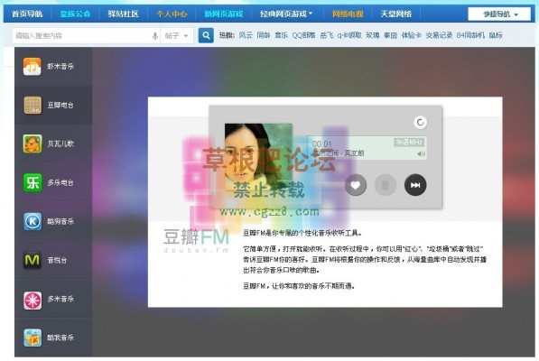Click hot search link 秦国
Viewport: 539px width, 361px height.
[x=391, y=35]
